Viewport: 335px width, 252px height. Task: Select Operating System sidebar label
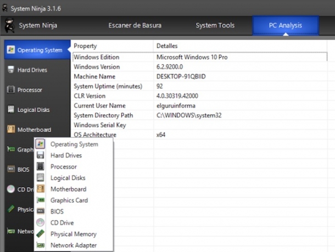40,50
